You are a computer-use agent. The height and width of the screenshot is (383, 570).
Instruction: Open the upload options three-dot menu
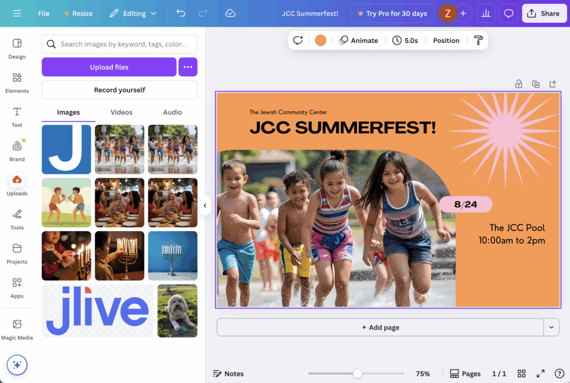coord(188,67)
